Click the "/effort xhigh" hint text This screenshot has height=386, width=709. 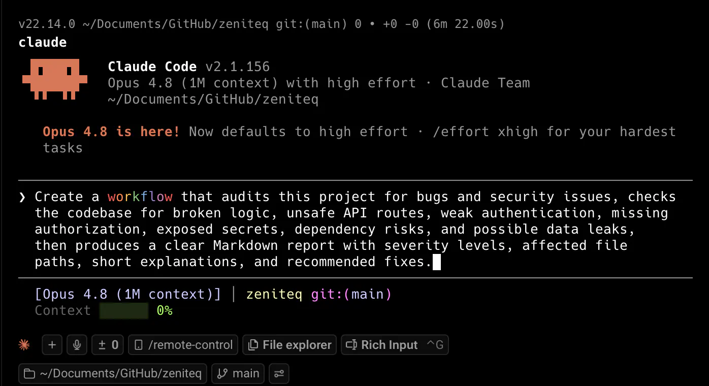(x=485, y=132)
